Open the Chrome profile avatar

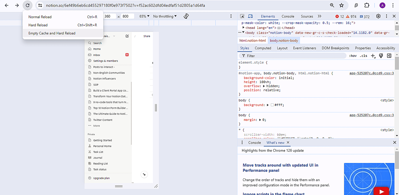[382, 5]
